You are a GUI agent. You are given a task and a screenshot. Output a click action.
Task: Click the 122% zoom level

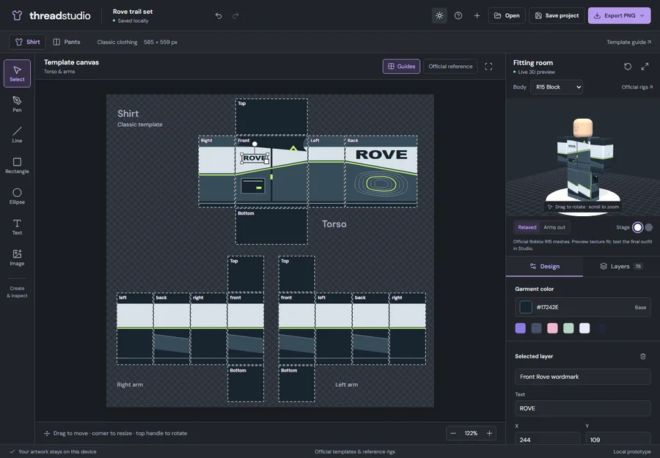(471, 433)
